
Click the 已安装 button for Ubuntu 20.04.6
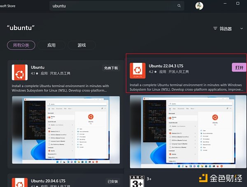coord(112,181)
